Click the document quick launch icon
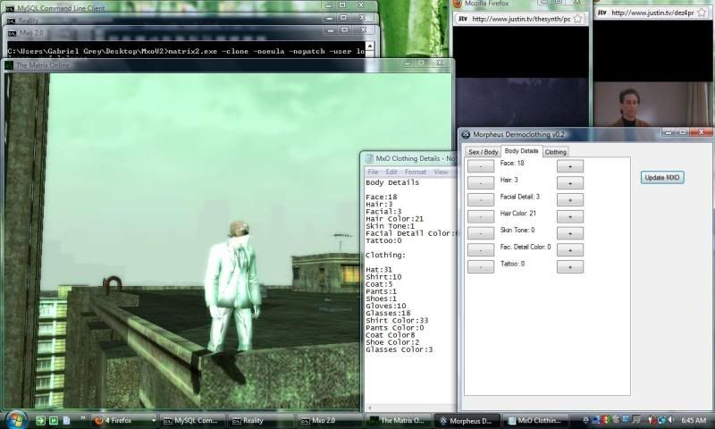715x429 pixels. [66, 420]
